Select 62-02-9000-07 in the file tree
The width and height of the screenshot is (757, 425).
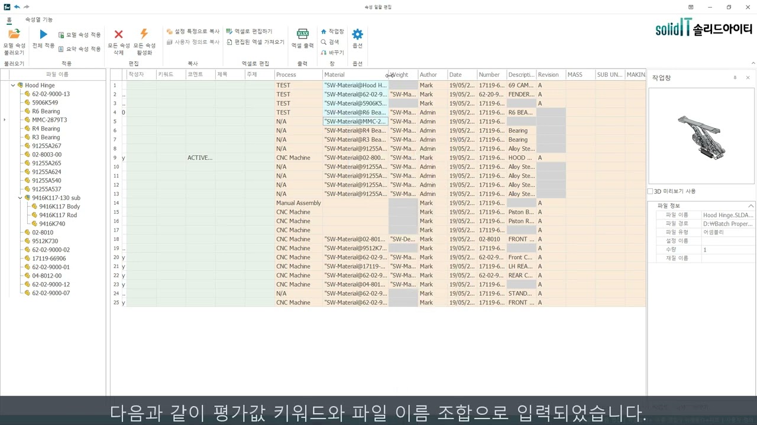click(x=51, y=293)
